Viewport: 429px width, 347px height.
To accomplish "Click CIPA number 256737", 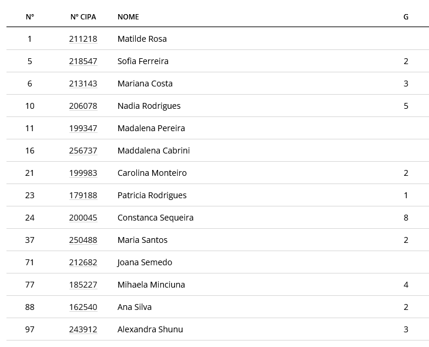I will (x=83, y=151).
